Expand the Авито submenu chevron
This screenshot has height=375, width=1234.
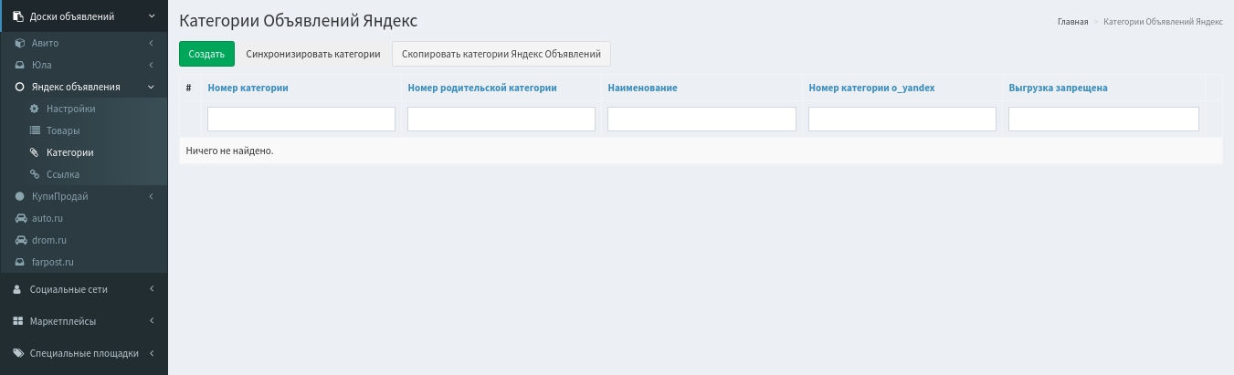tap(151, 43)
